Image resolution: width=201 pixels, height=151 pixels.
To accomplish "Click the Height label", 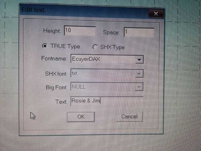I will [x=52, y=31].
